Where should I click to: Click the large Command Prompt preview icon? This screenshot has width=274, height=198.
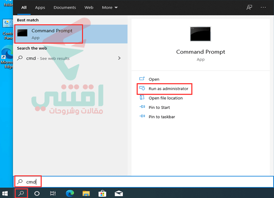200,34
